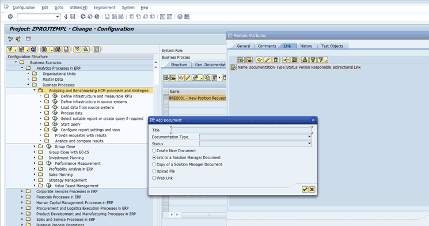Click where-used hierarchy icon in Link tab toolbar

[x=286, y=60]
